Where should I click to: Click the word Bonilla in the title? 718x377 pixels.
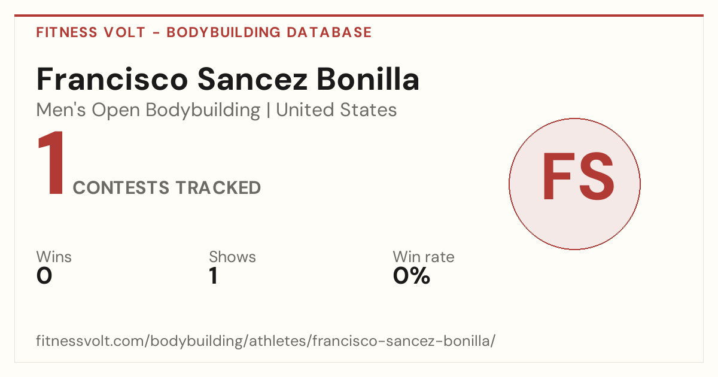pyautogui.click(x=367, y=79)
